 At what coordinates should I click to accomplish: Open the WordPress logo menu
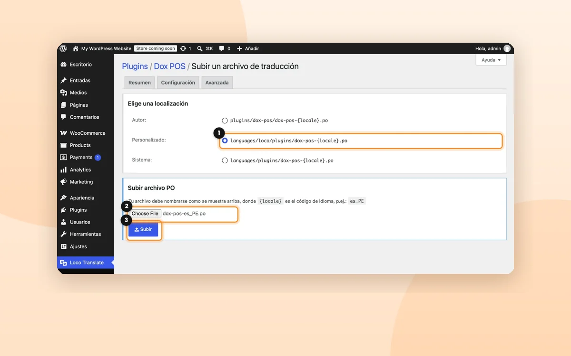click(x=63, y=48)
